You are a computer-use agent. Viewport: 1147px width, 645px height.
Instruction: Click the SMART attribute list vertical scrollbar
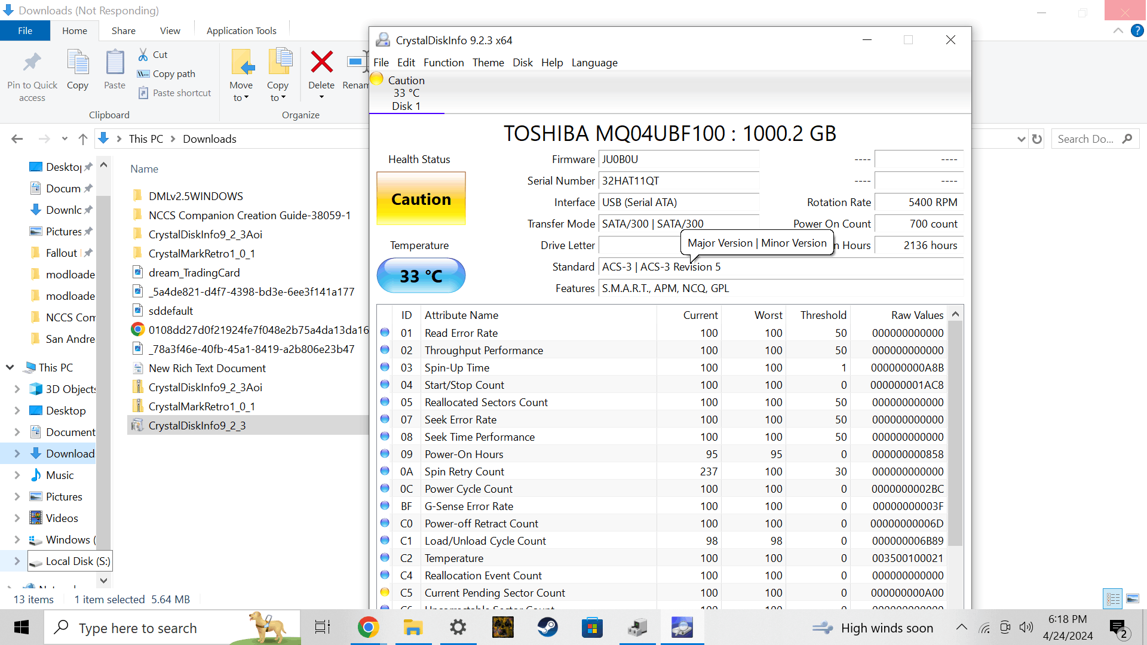coord(955,430)
